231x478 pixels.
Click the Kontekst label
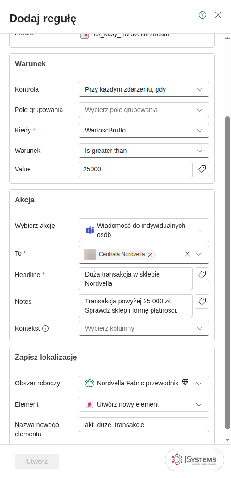(27, 328)
